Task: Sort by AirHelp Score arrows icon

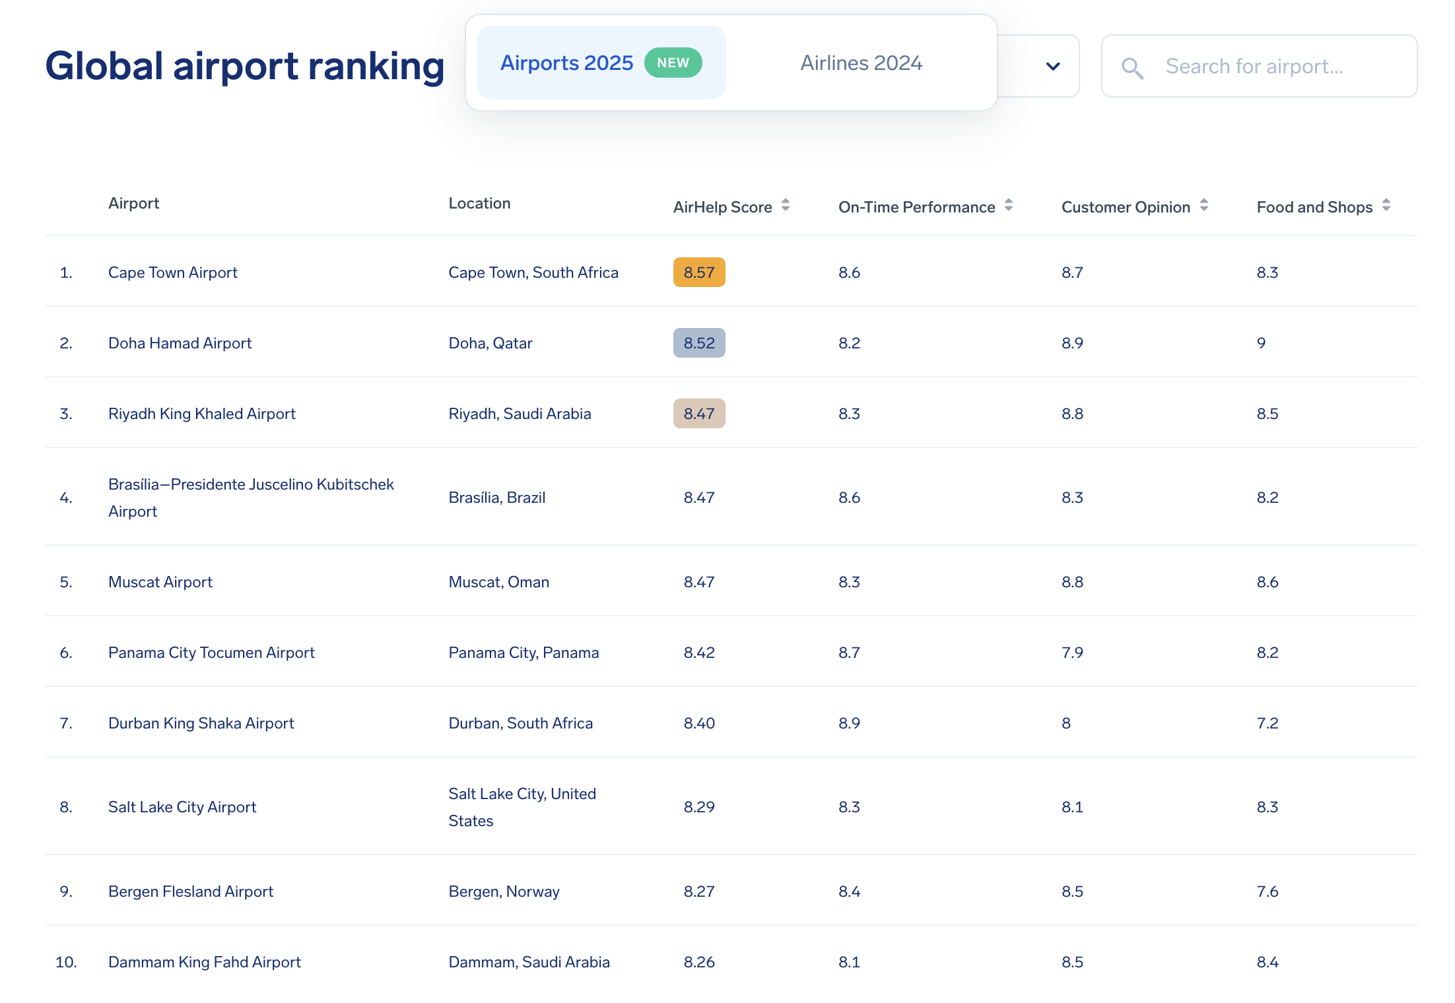Action: coord(786,205)
